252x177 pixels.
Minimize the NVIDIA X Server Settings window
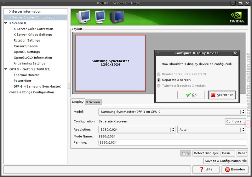(x=233, y=3)
